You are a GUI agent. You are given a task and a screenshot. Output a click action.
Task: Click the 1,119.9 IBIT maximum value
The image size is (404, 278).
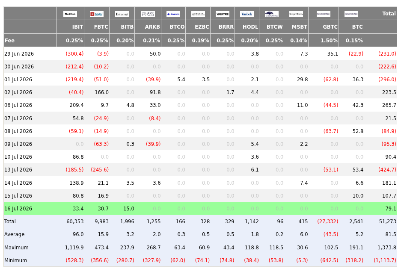(74, 247)
